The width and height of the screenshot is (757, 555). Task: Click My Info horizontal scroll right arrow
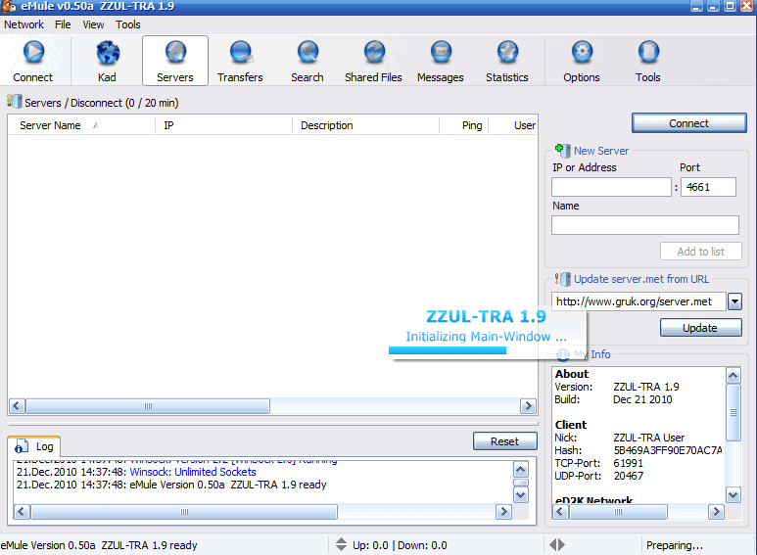click(717, 512)
